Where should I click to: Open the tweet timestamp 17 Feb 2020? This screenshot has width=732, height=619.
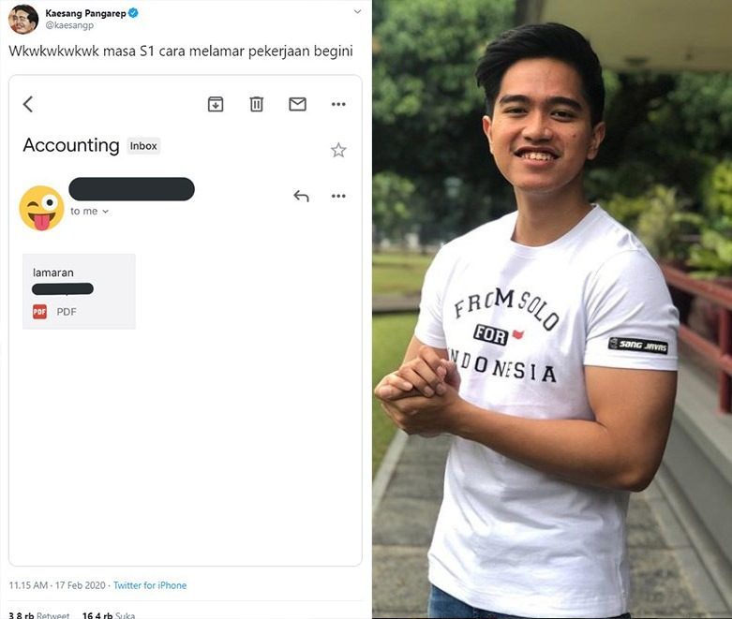[57, 585]
